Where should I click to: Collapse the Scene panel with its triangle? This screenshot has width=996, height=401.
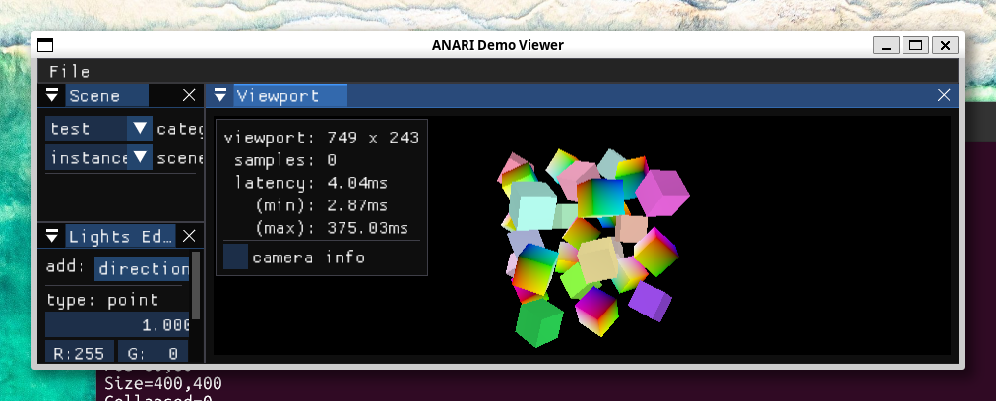pyautogui.click(x=54, y=95)
